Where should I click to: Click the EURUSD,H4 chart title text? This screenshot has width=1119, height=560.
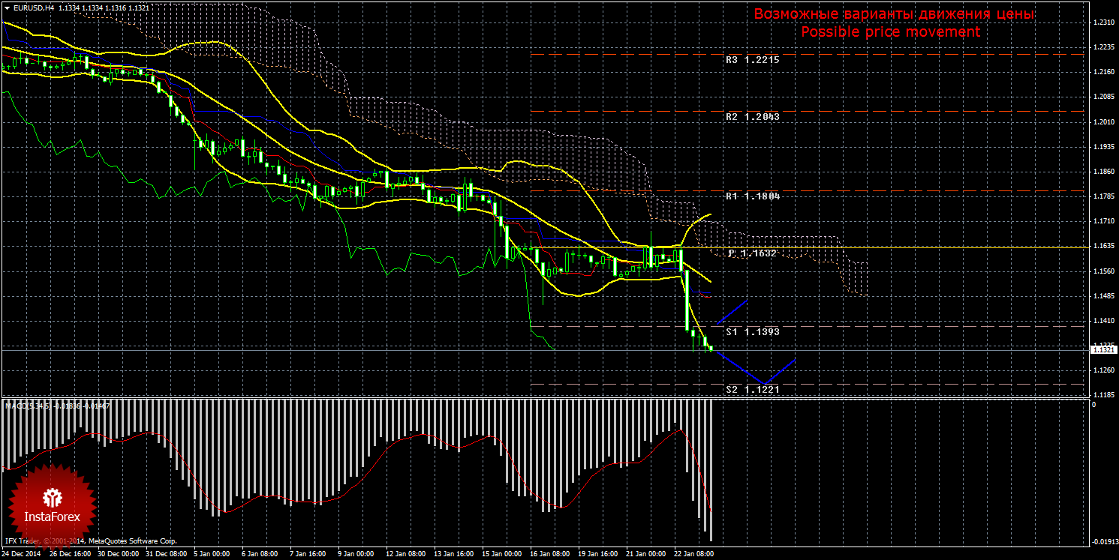click(x=32, y=7)
